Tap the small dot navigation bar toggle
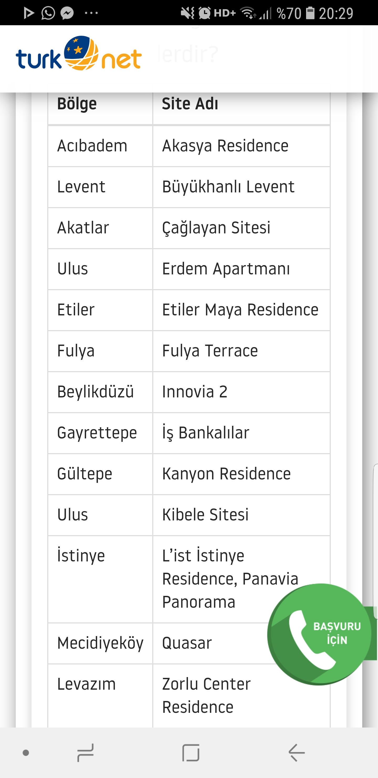 click(26, 753)
